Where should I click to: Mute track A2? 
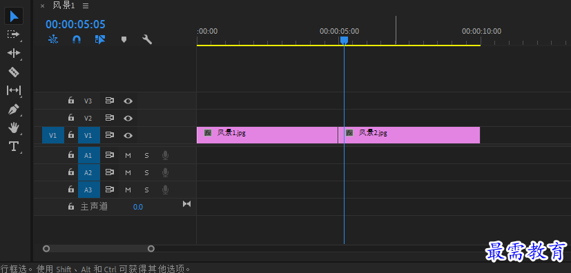pos(128,172)
